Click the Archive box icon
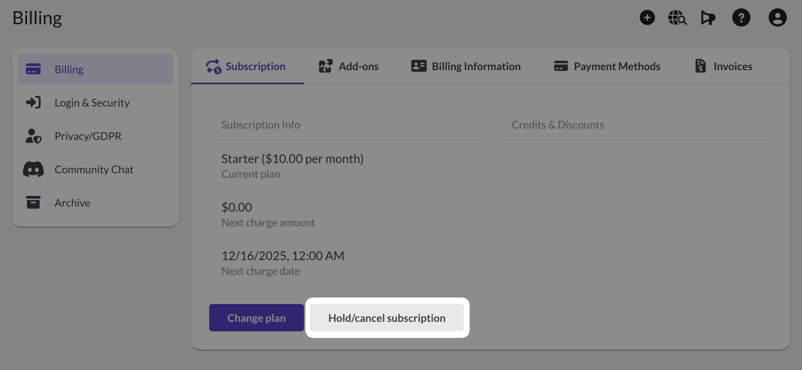This screenshot has width=802, height=370. [33, 202]
